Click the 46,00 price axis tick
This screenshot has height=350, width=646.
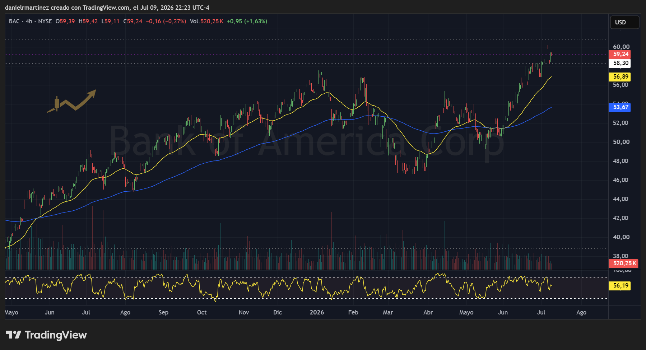(x=621, y=180)
